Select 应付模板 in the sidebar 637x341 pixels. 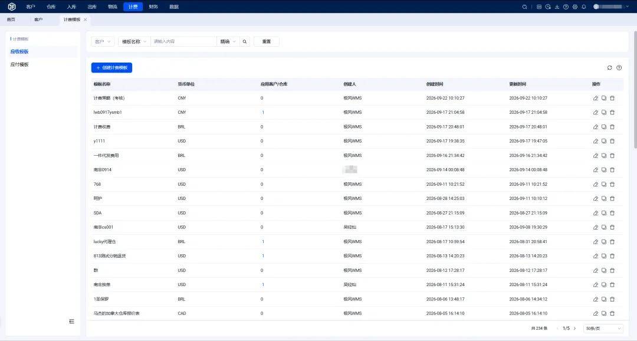(x=19, y=65)
